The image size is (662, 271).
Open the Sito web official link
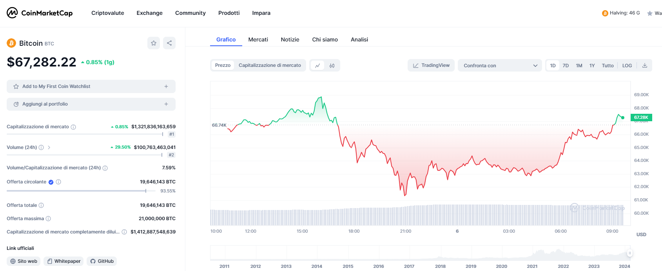pos(24,261)
